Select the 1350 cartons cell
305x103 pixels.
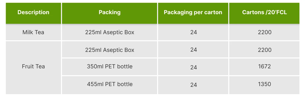coord(264,84)
